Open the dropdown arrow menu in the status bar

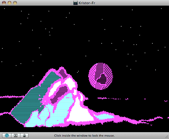16,136
